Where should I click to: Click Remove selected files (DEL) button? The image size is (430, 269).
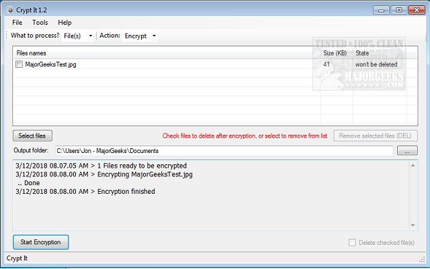pyautogui.click(x=375, y=136)
